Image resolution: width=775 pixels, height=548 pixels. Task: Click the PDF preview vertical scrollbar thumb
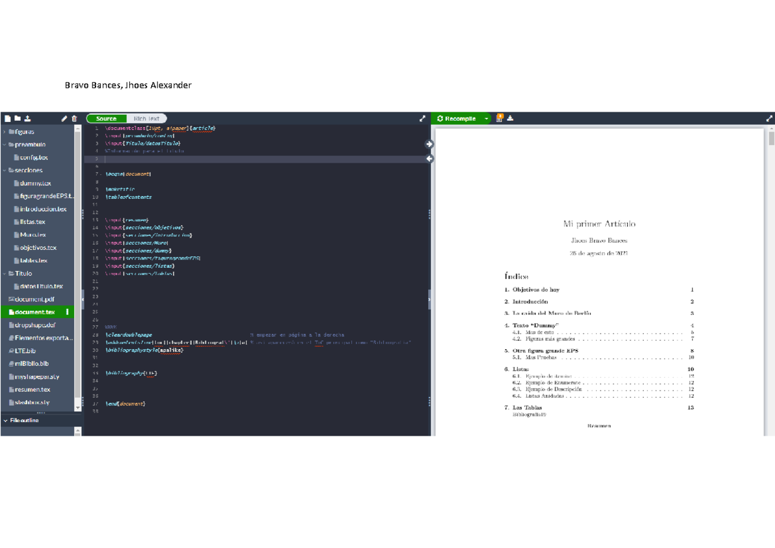(770, 139)
